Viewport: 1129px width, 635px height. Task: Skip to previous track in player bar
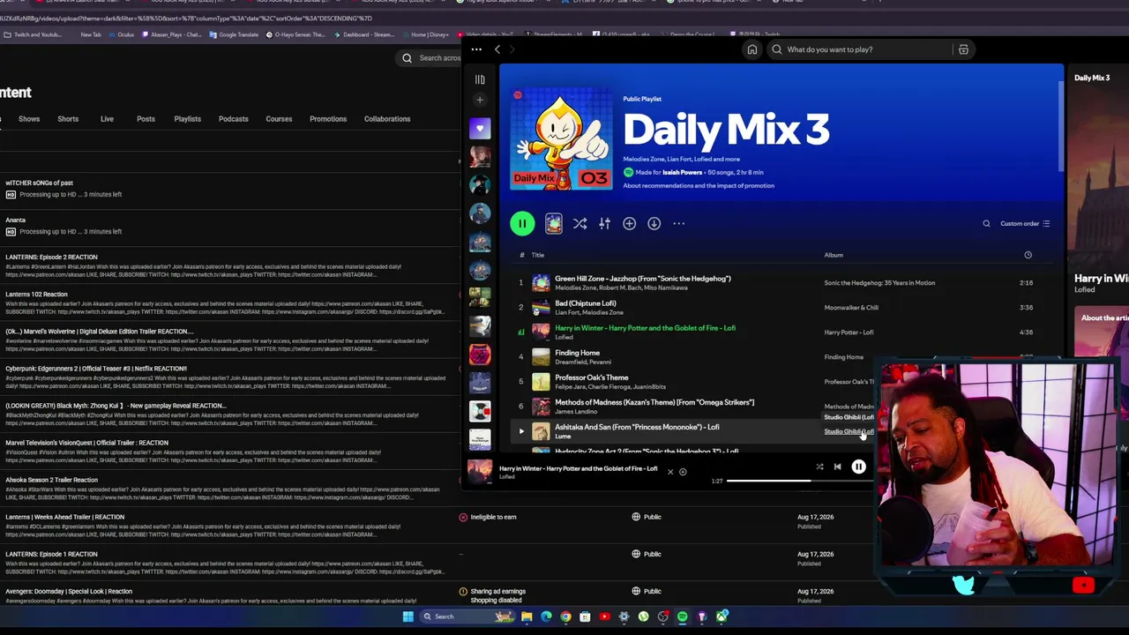(x=837, y=467)
